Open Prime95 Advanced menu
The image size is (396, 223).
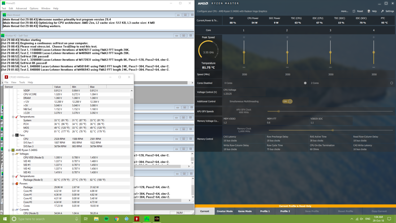[x=21, y=8]
